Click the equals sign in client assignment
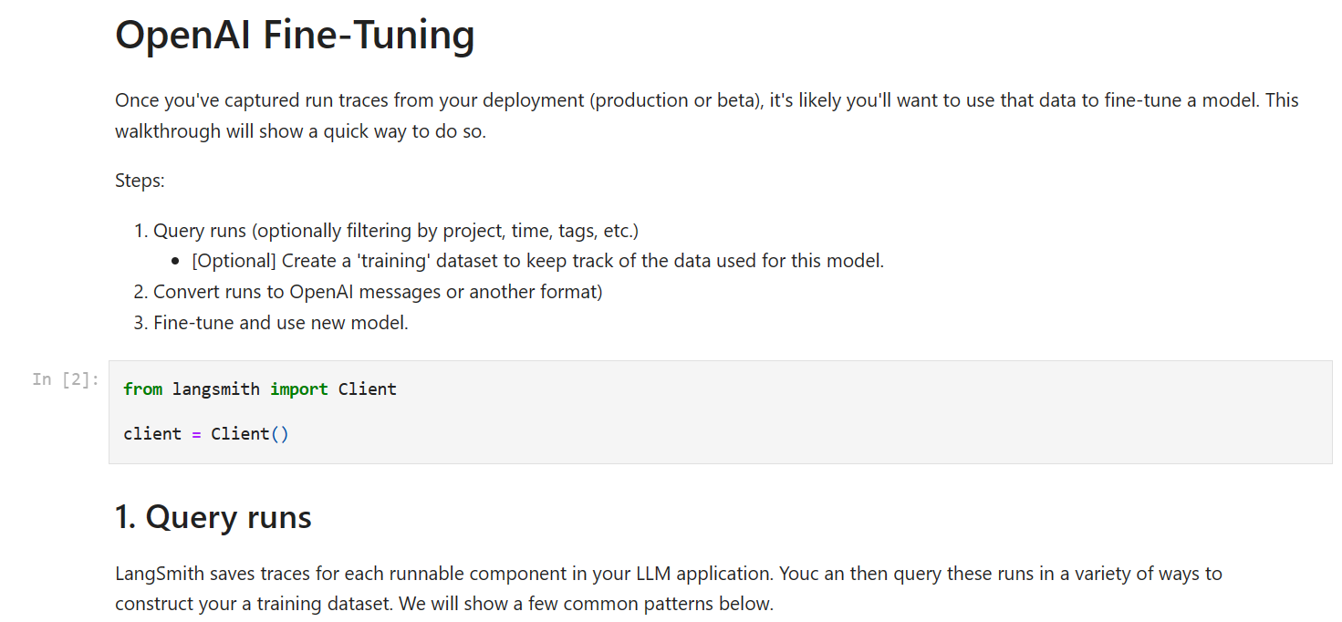Screen dimensions: 1342x622 (x=195, y=434)
